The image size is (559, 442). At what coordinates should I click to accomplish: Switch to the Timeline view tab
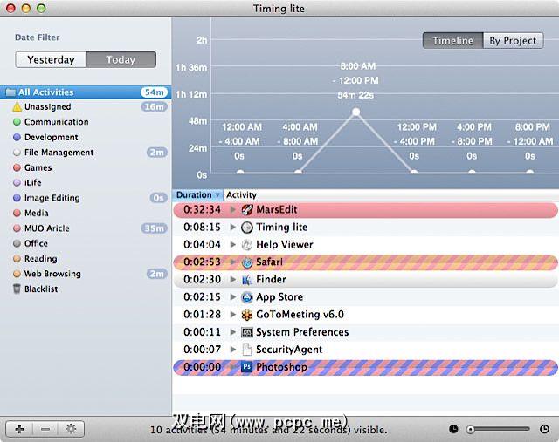point(452,41)
